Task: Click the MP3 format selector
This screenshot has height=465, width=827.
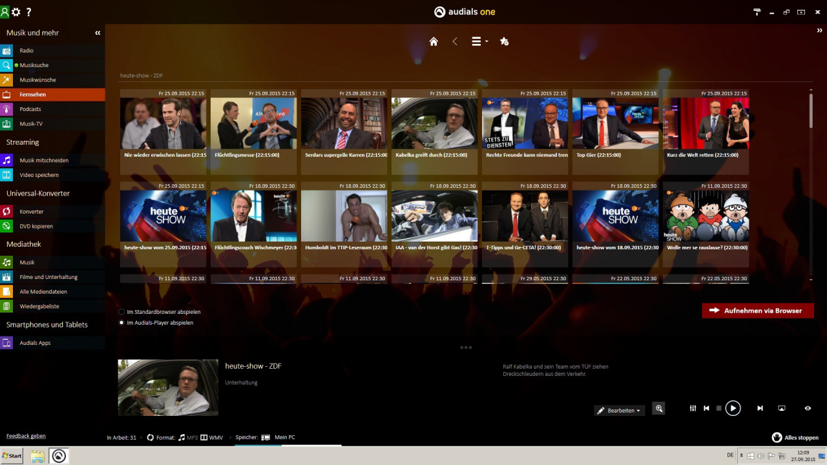Action: (x=188, y=437)
